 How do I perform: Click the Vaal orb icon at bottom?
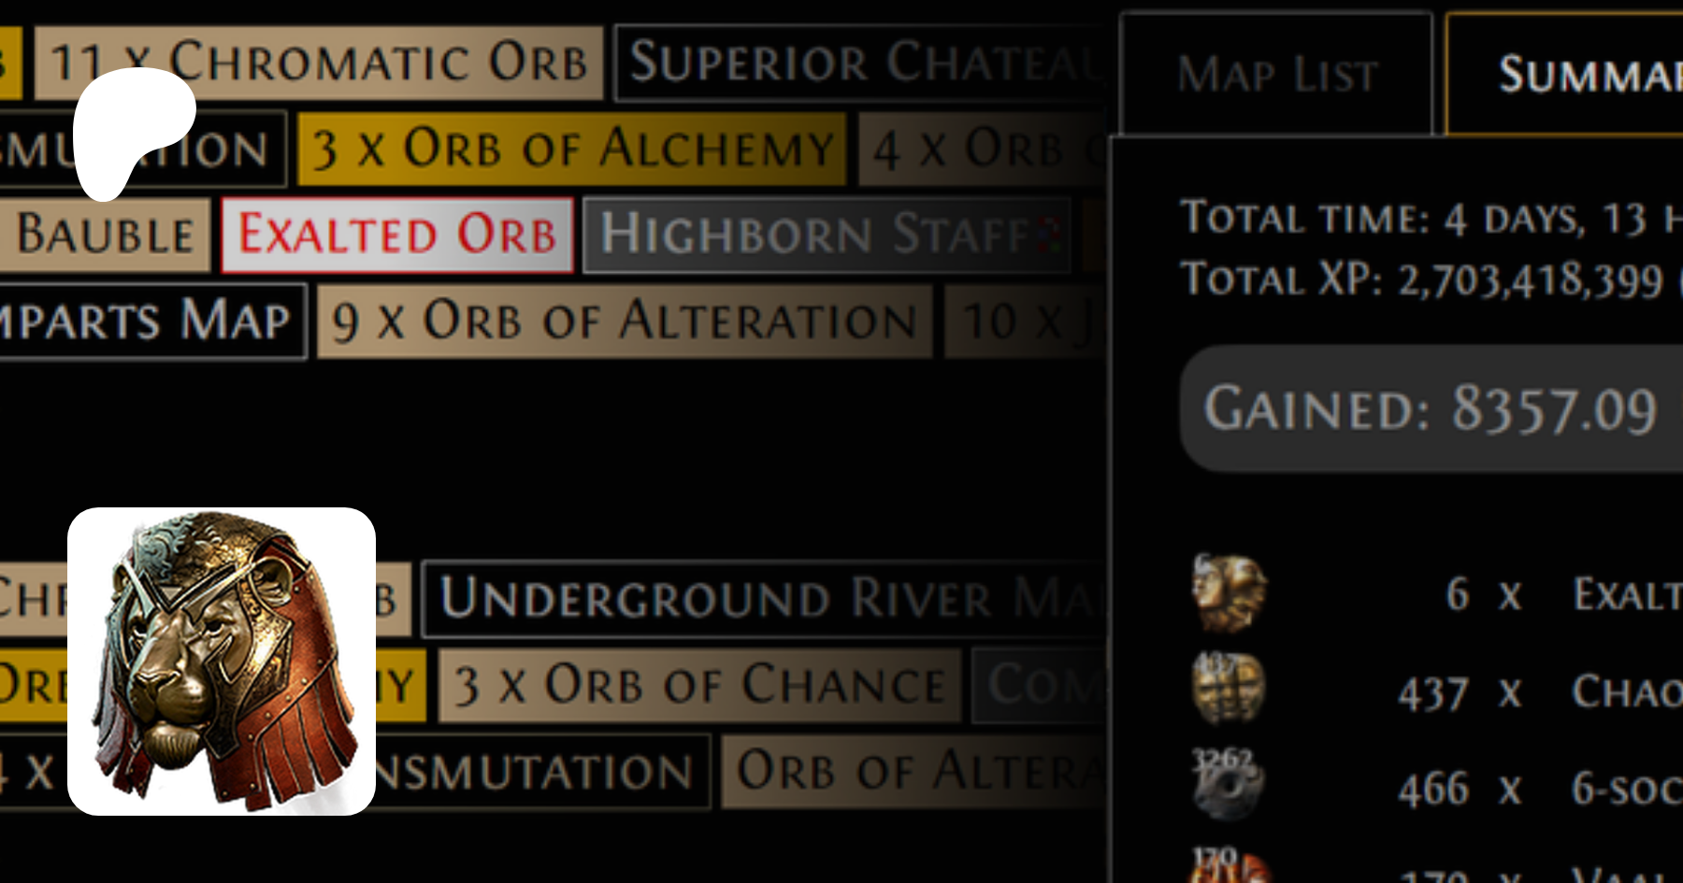1229,864
